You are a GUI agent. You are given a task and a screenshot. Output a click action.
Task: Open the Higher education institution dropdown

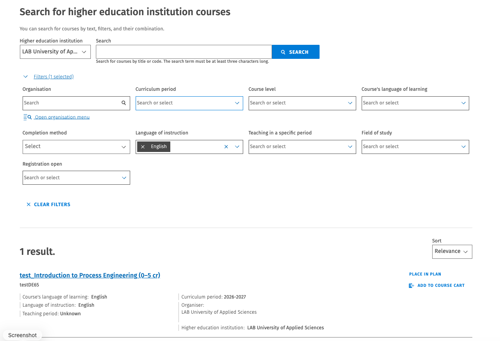click(x=55, y=52)
